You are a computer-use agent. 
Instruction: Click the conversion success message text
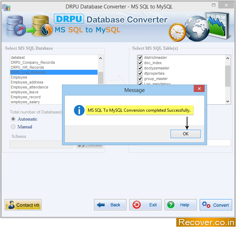[x=139, y=110]
